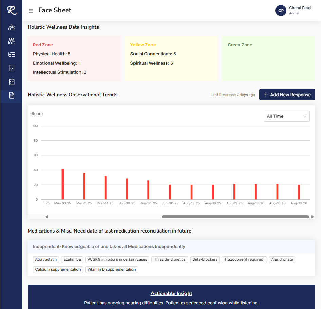This screenshot has height=309, width=321.
Task: Click the Thiazide diuretics tag
Action: click(170, 259)
